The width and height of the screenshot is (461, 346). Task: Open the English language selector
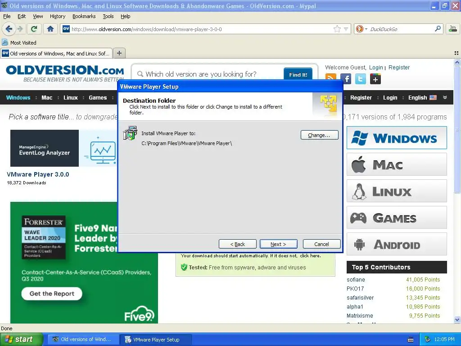tap(422, 98)
